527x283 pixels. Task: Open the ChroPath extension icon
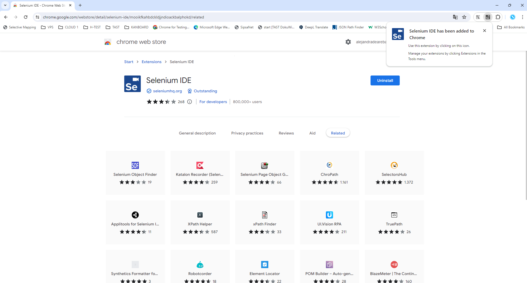point(329,165)
